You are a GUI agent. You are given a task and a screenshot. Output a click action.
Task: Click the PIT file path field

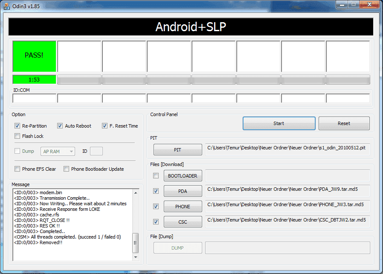[x=287, y=149]
